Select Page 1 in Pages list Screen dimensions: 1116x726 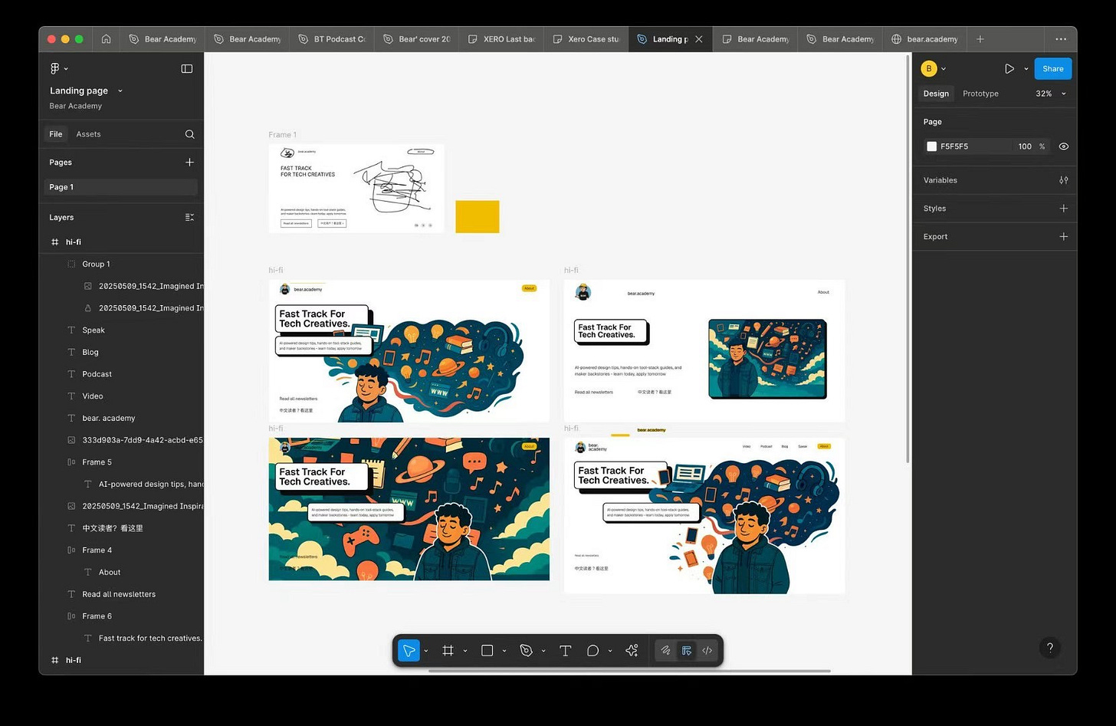pos(120,187)
